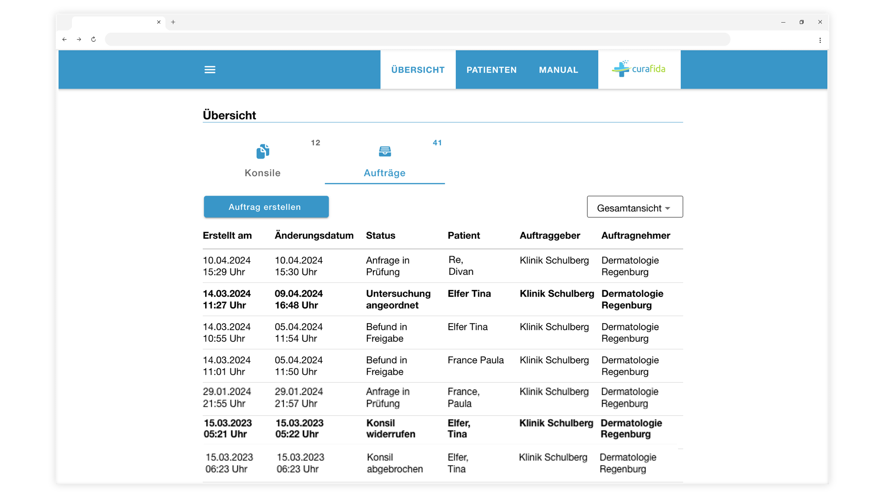Click created date 10.04.2024 15:29 Uhr
The width and height of the screenshot is (885, 498).
tap(227, 266)
